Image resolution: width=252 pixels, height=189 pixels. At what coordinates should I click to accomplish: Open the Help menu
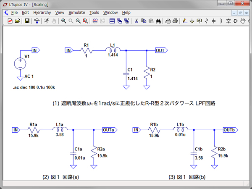(x=126, y=13)
